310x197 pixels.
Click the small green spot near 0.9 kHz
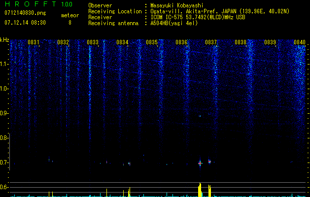coord(200,116)
